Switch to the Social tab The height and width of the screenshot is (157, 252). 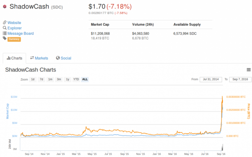coord(64,58)
